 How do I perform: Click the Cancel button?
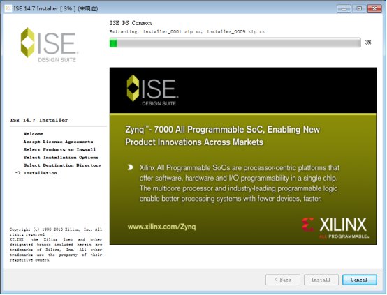pos(359,280)
